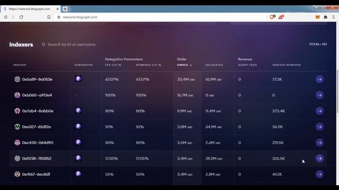
Task: Open indexer 0x7ab4–8abb0e
Action: pos(38,111)
